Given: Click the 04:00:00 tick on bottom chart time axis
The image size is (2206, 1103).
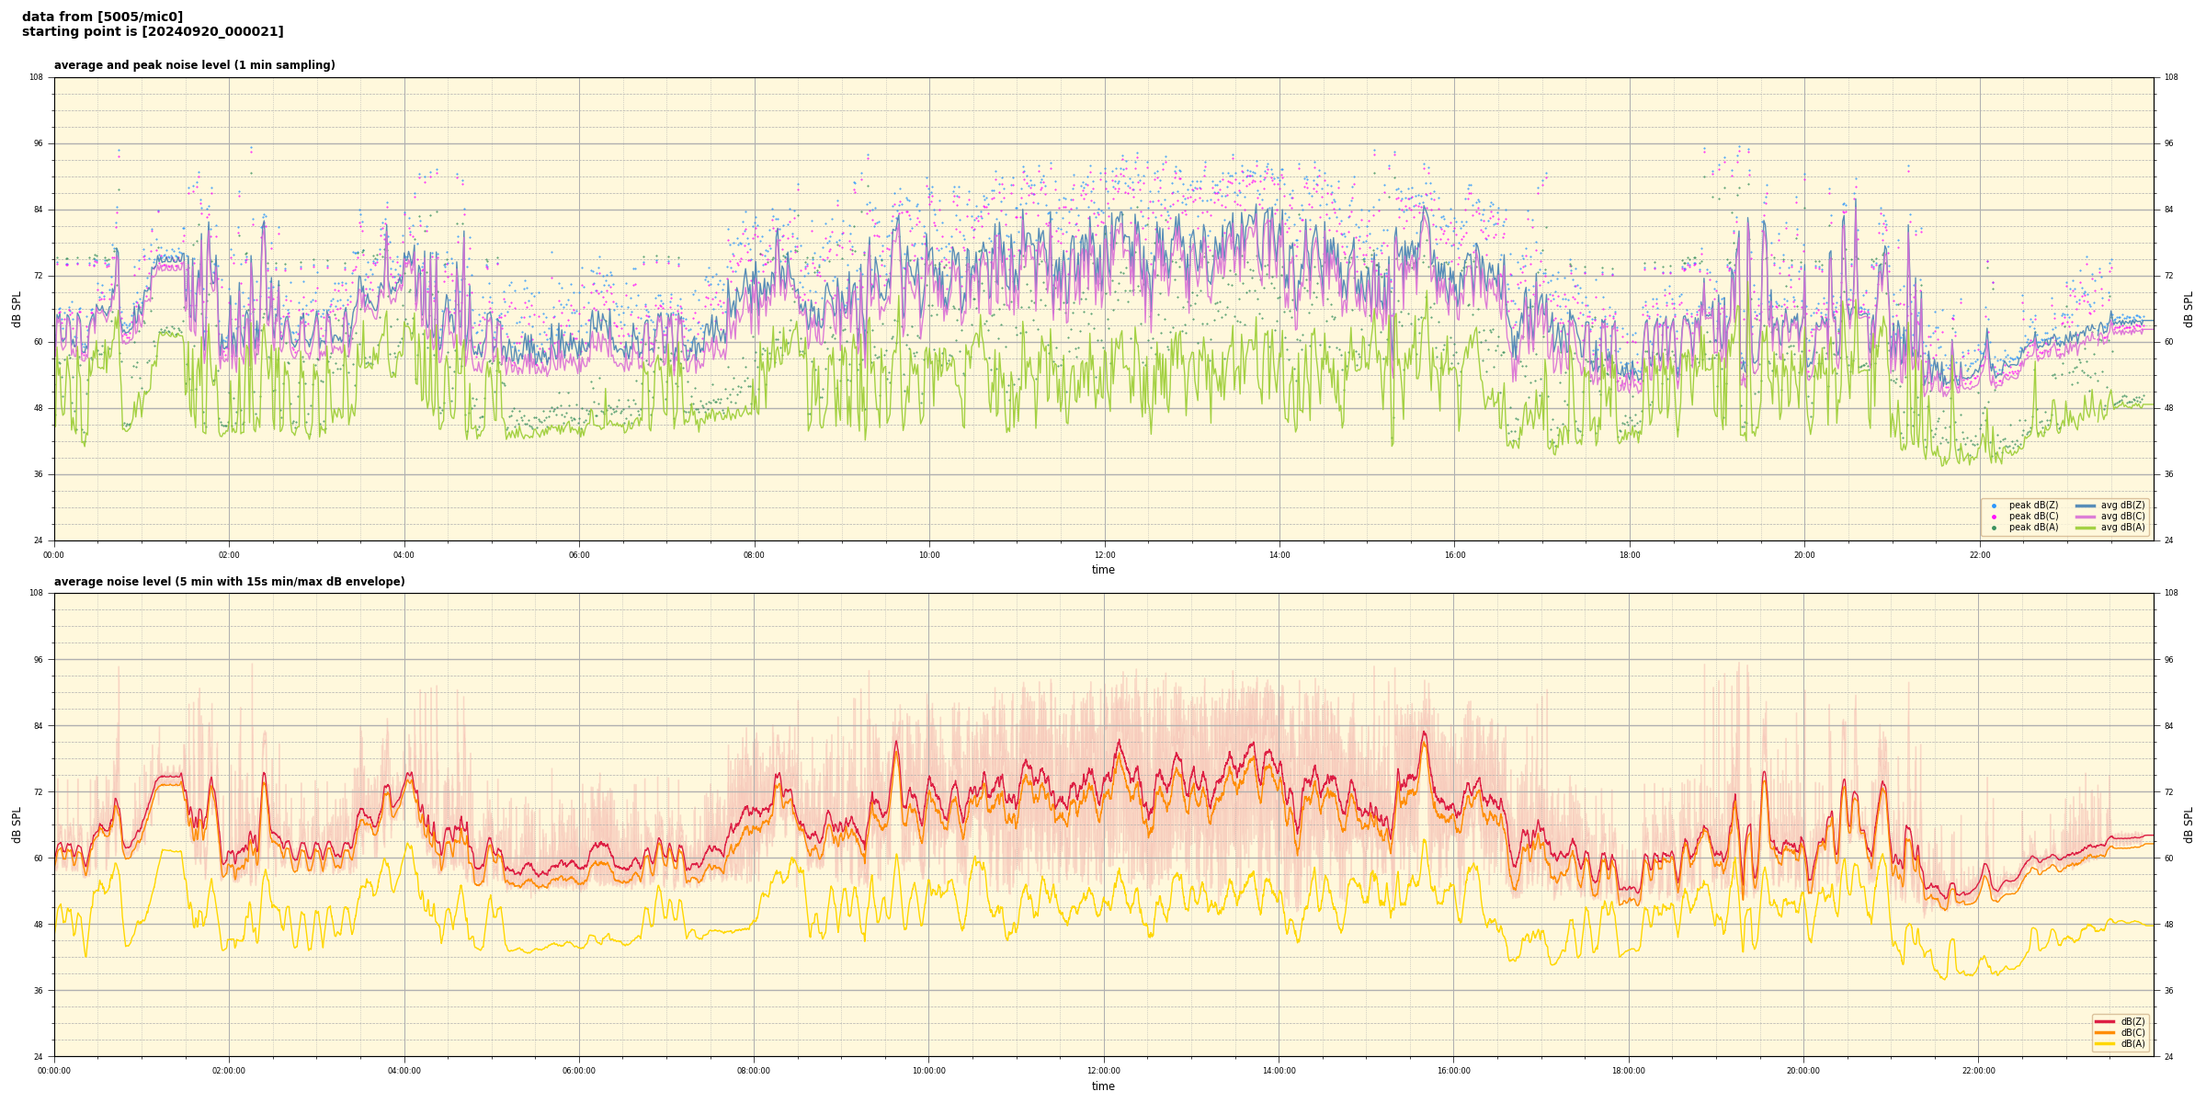Looking at the screenshot, I should (404, 1071).
